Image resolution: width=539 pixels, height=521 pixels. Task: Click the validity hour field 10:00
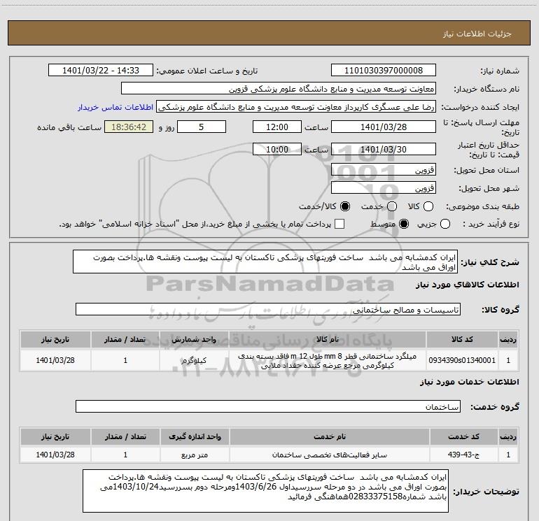(x=277, y=149)
